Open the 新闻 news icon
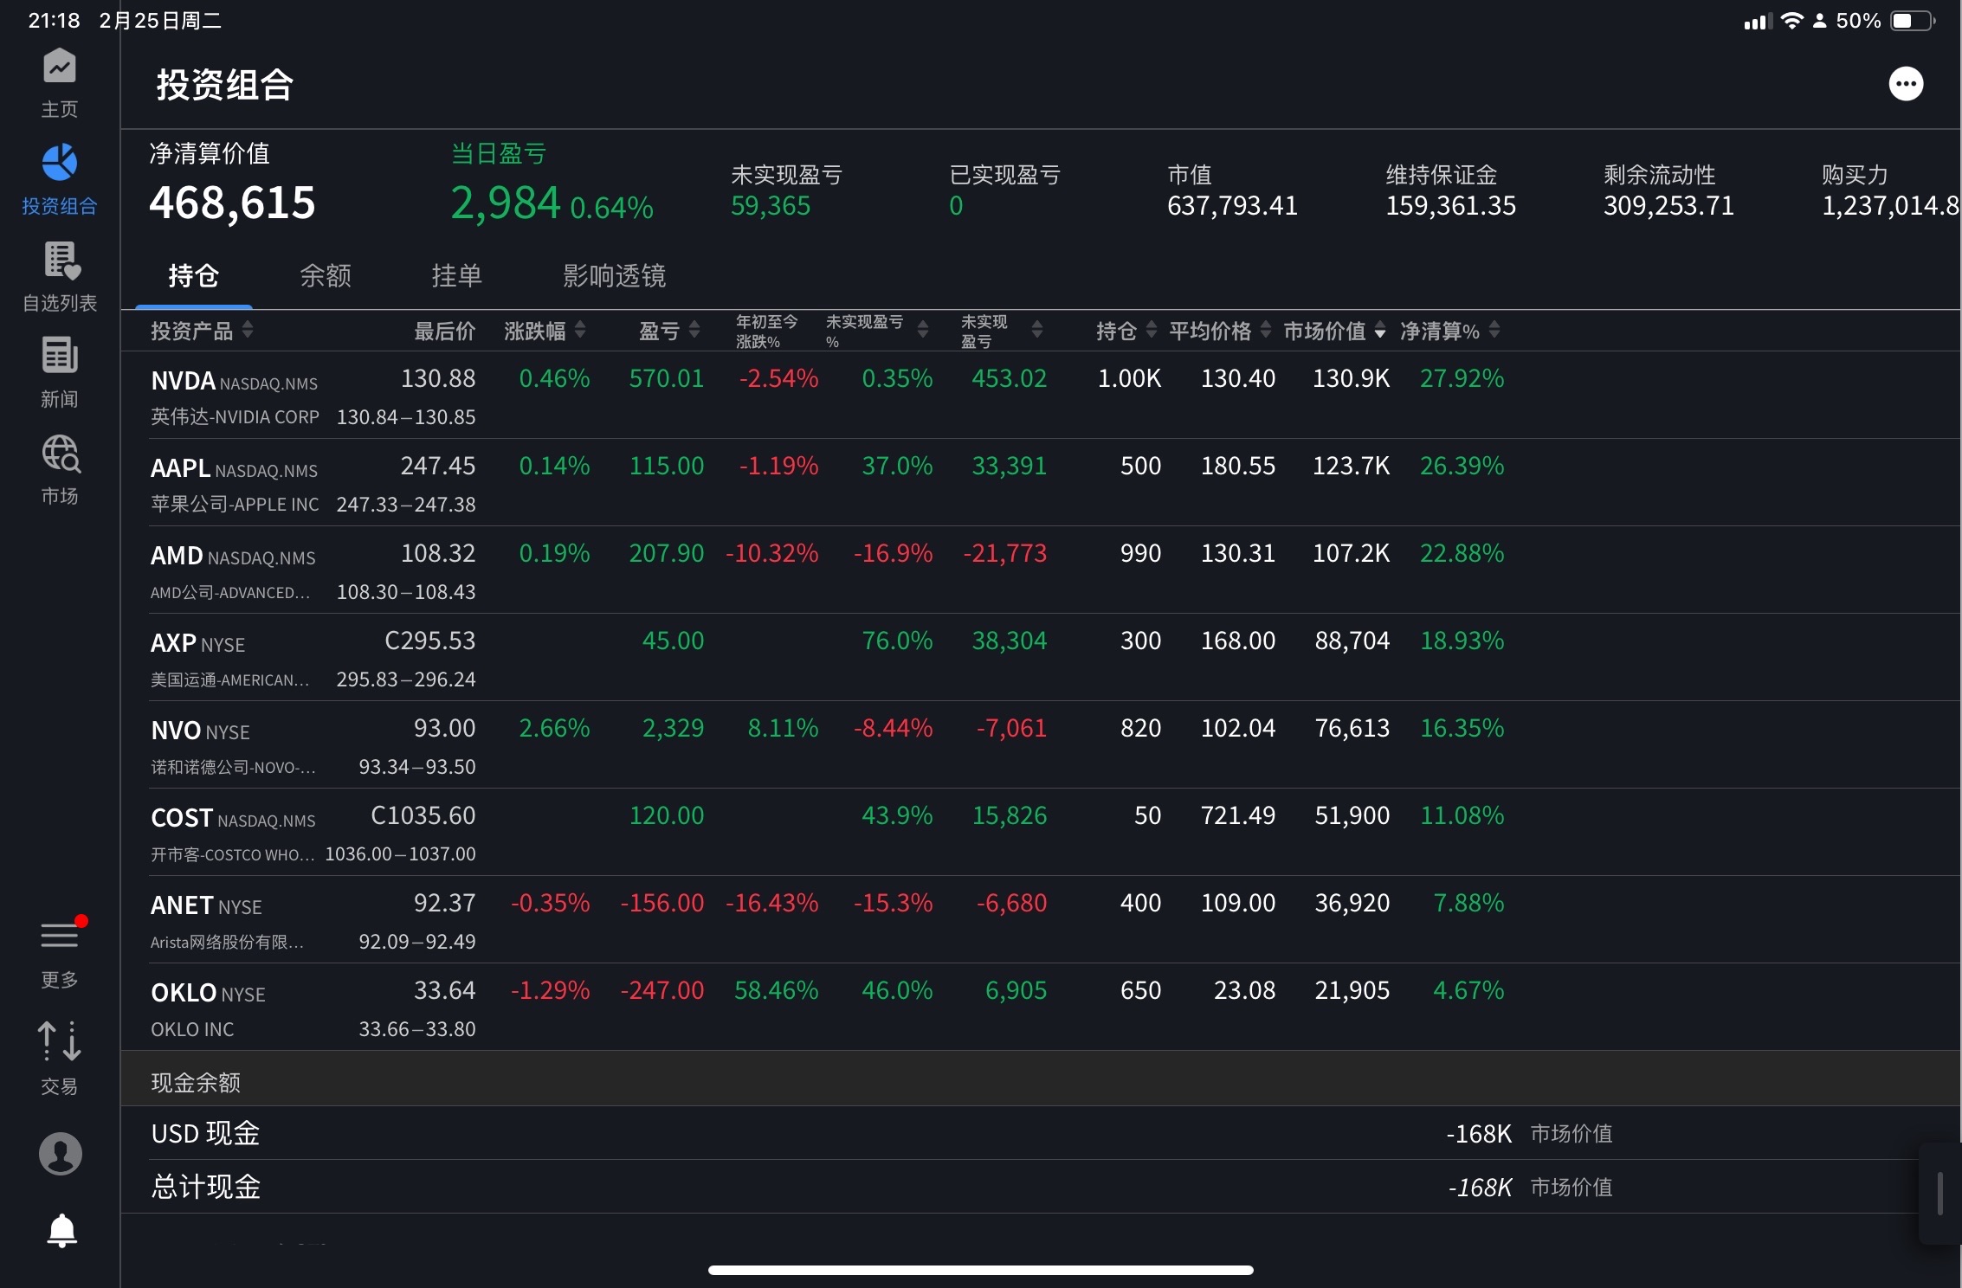This screenshot has height=1288, width=1962. coord(60,356)
